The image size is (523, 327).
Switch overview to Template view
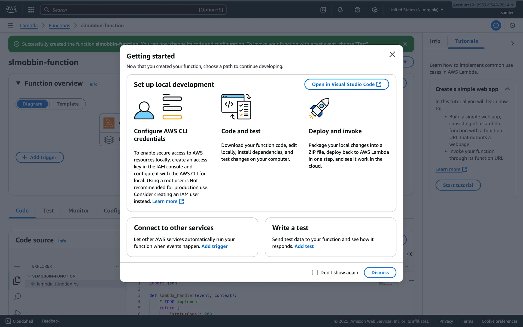[x=68, y=104]
